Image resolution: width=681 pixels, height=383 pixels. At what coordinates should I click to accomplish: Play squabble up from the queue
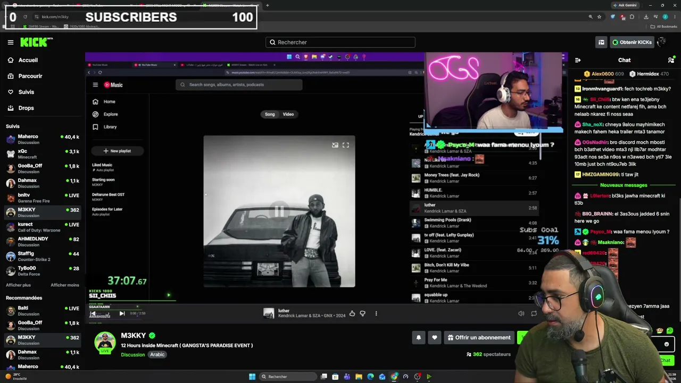point(475,297)
